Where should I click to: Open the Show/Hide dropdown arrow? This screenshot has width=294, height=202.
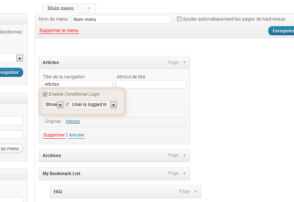coord(60,105)
